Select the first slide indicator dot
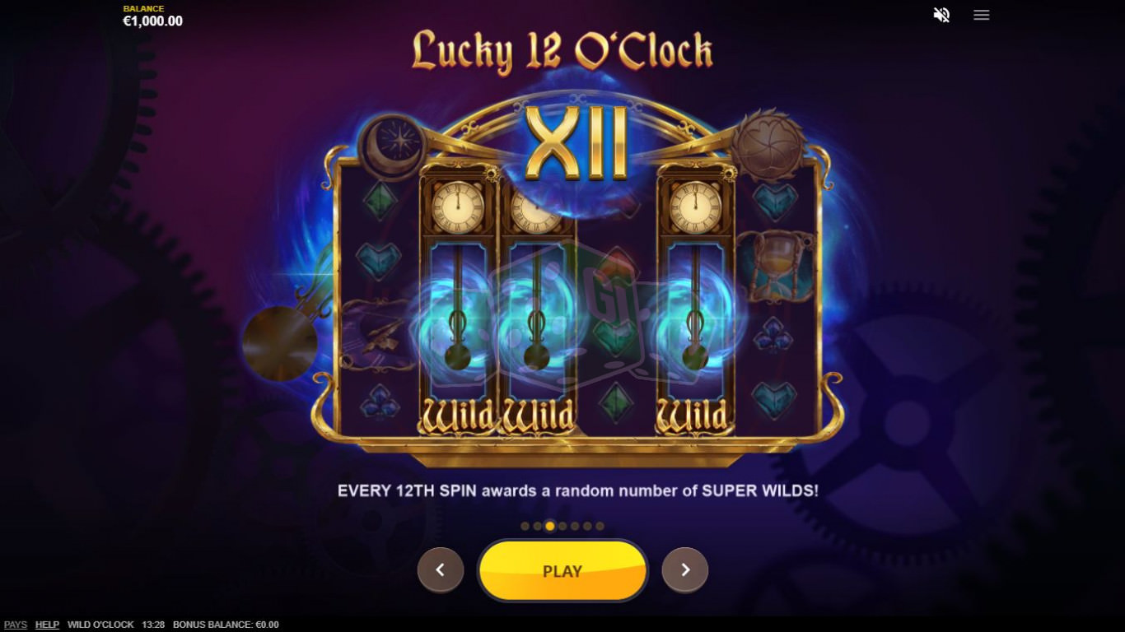Screen dimensions: 1125x632 (x=525, y=526)
